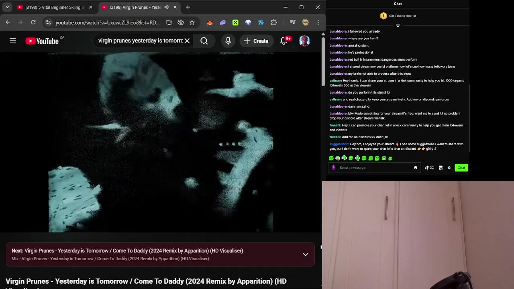Install app icon in the address bar
The width and height of the screenshot is (514, 289).
pyautogui.click(x=169, y=22)
